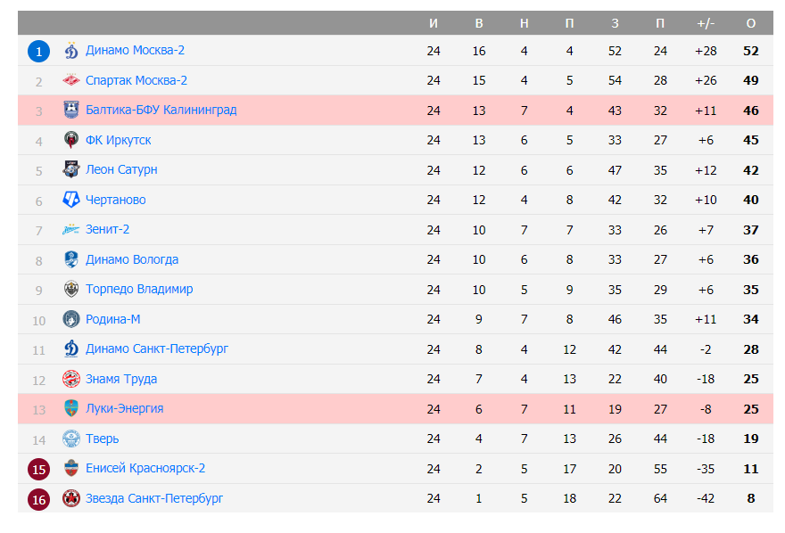Screen dimensions: 785x533
Task: Open the Родина-М team link
Action: (x=112, y=319)
